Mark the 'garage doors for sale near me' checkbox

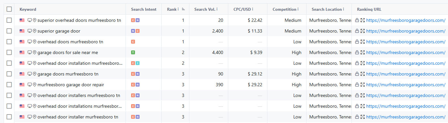(9, 52)
